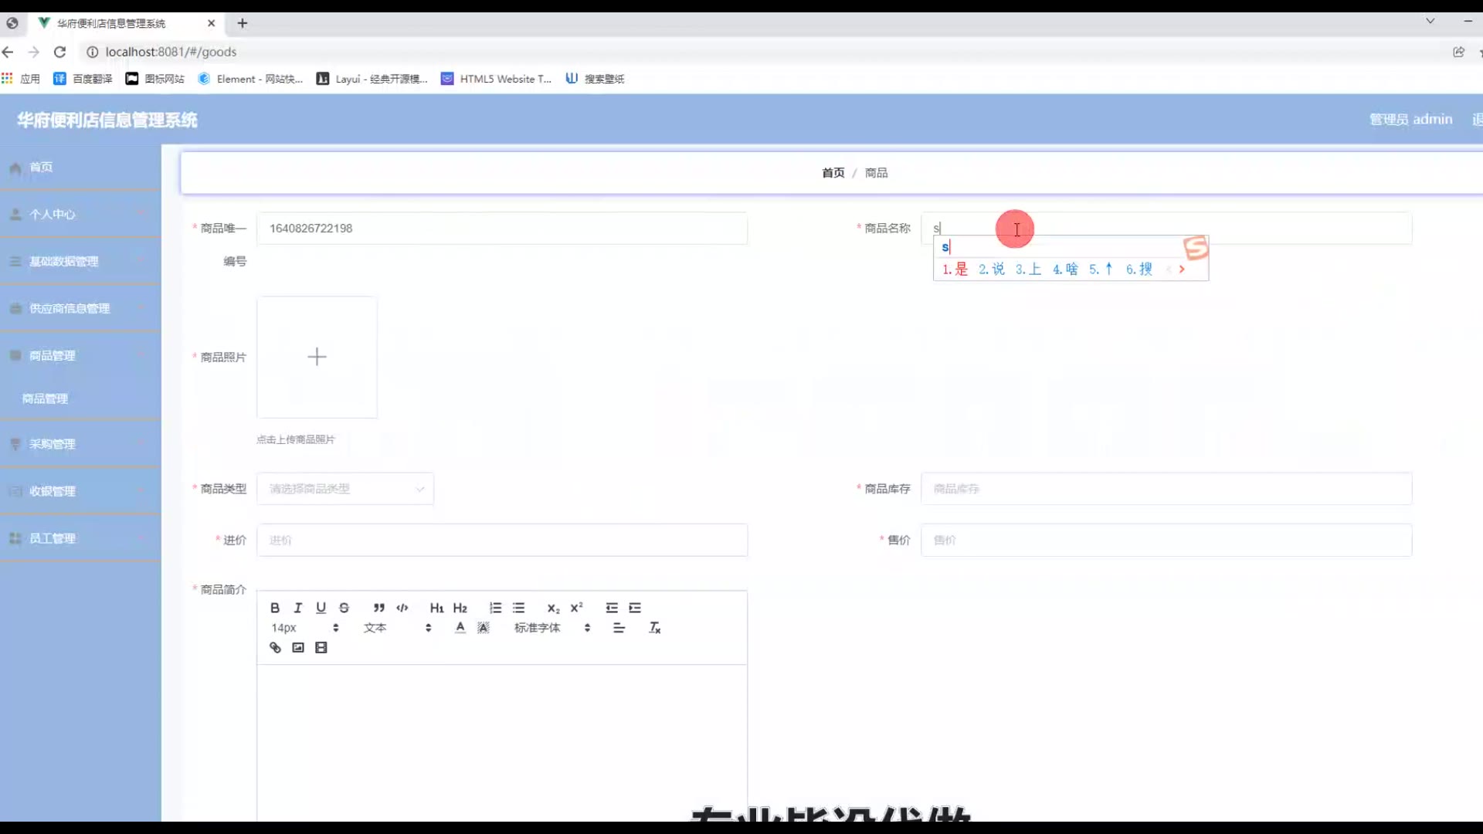Expand 员工管理 sidebar menu
1483x834 pixels.
[80, 538]
